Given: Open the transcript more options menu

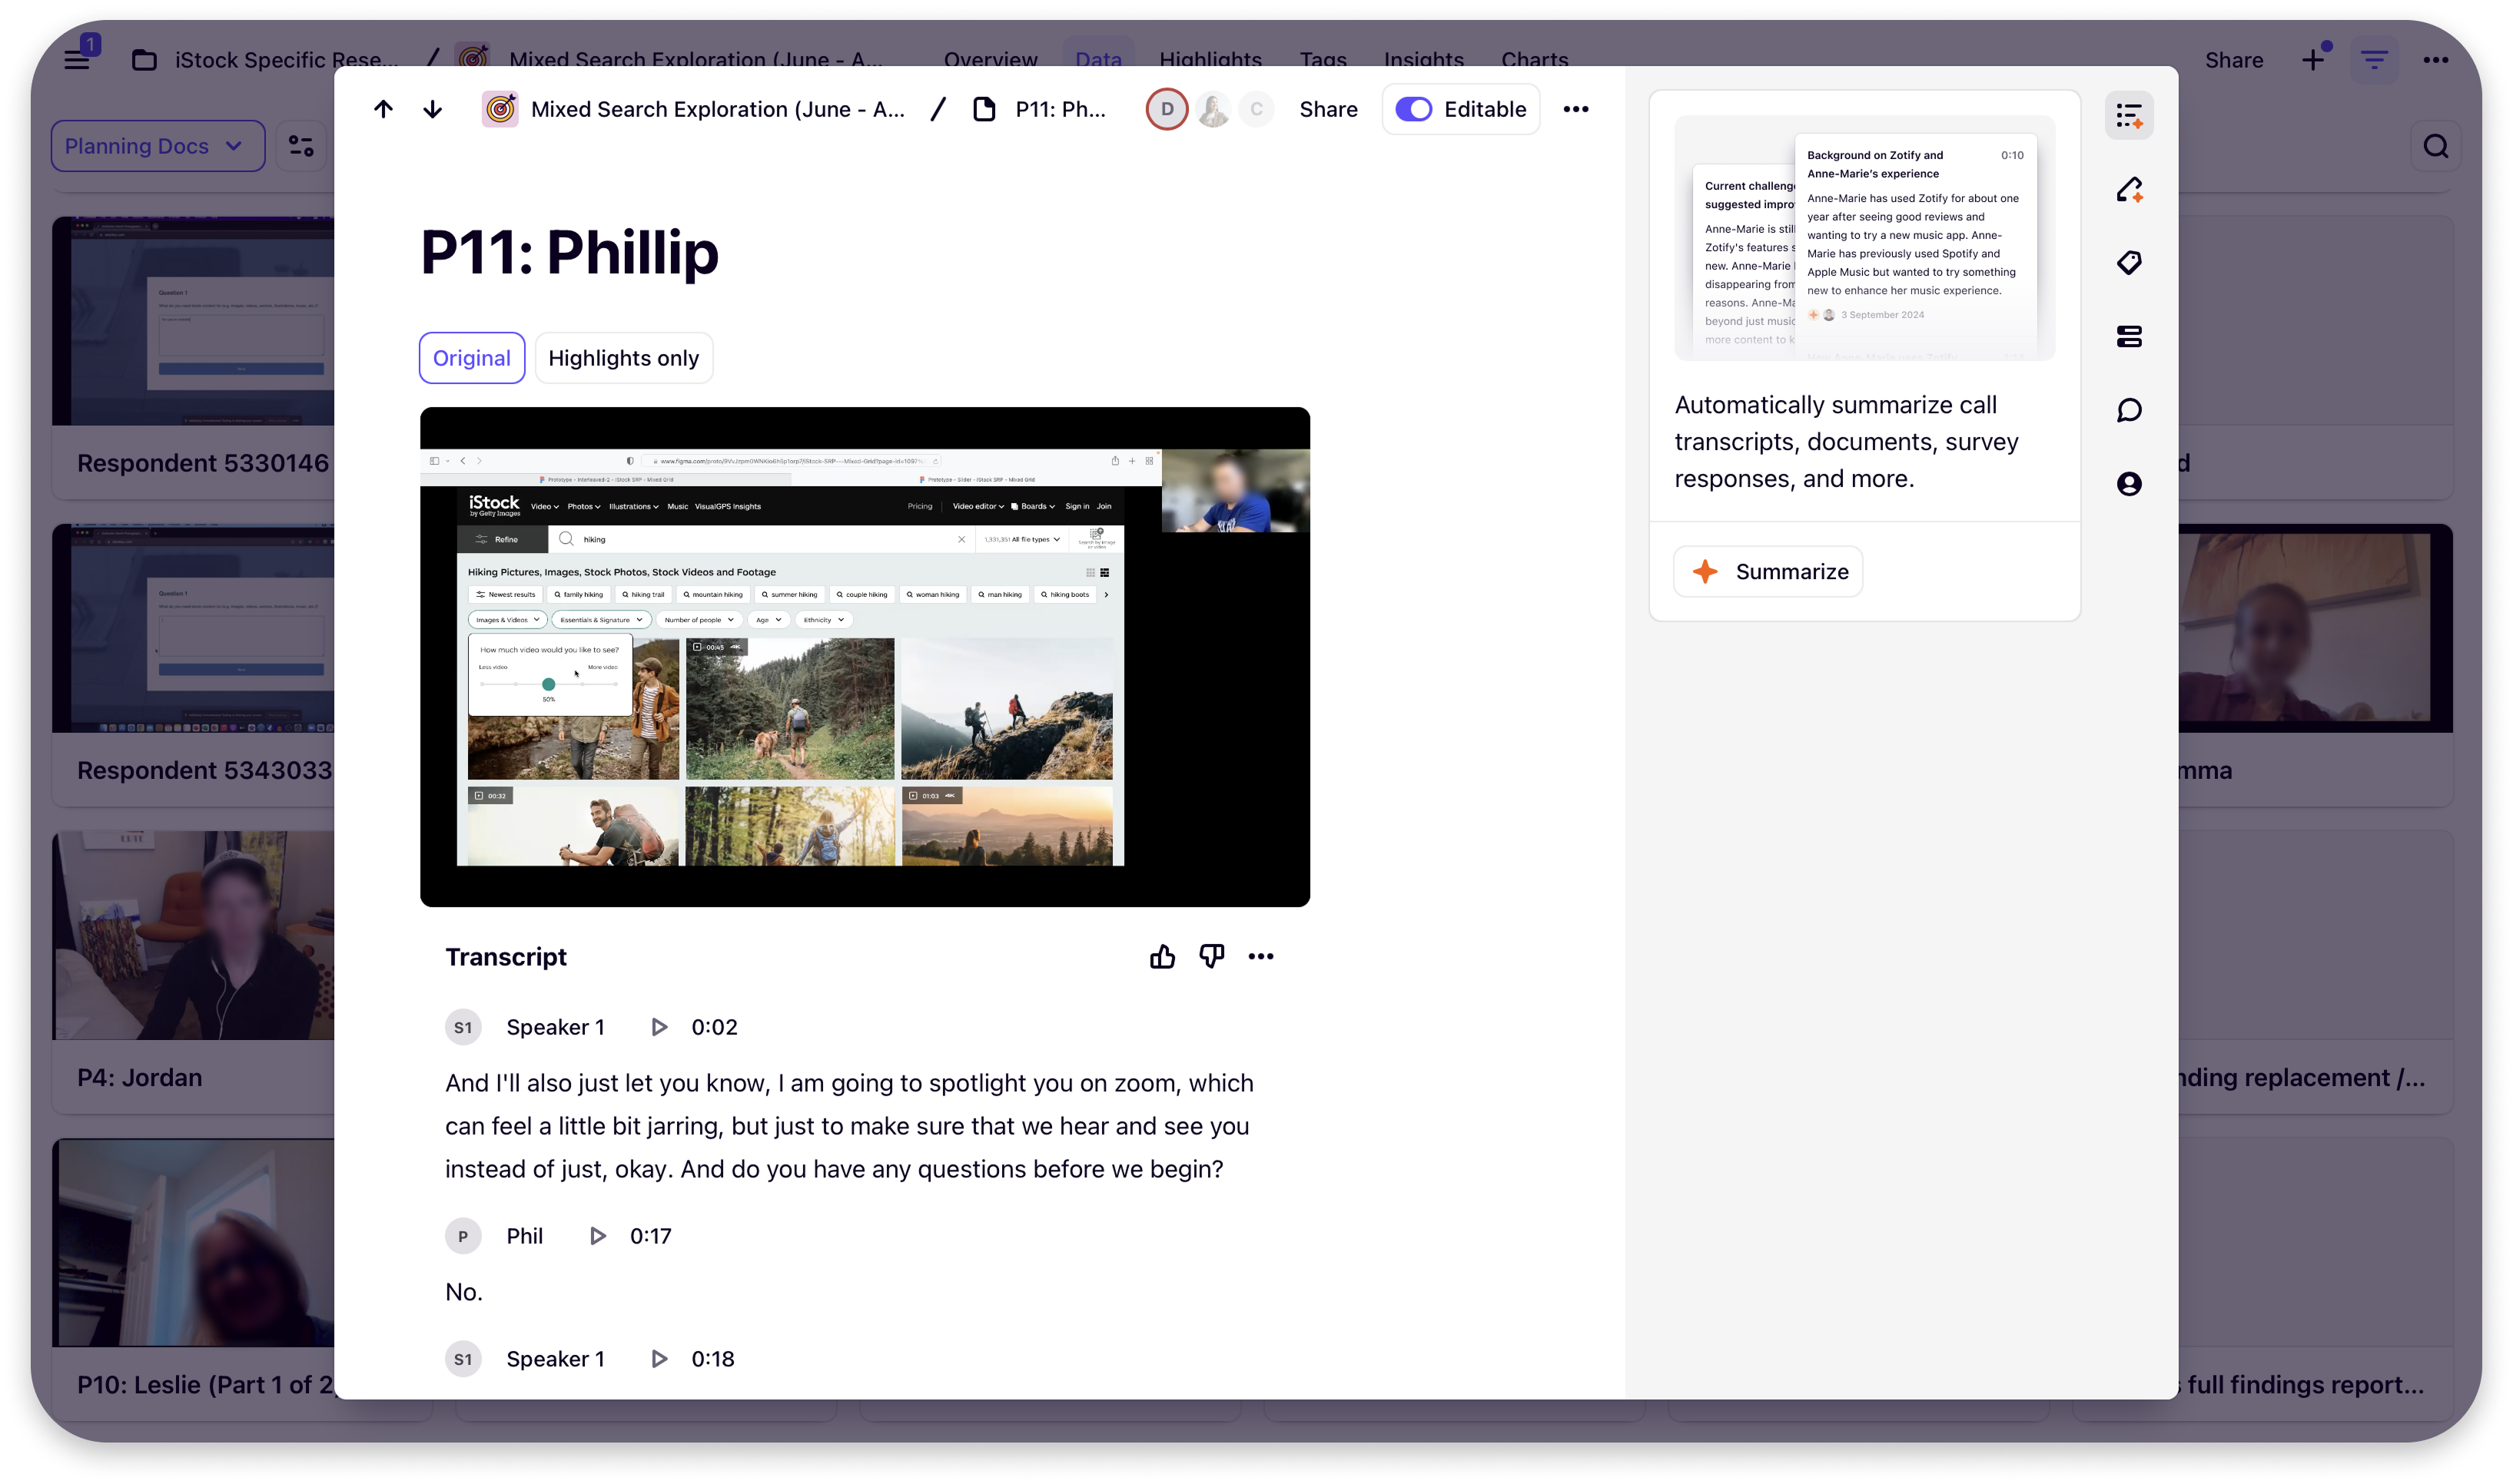Looking at the screenshot, I should pyautogui.click(x=1260, y=957).
